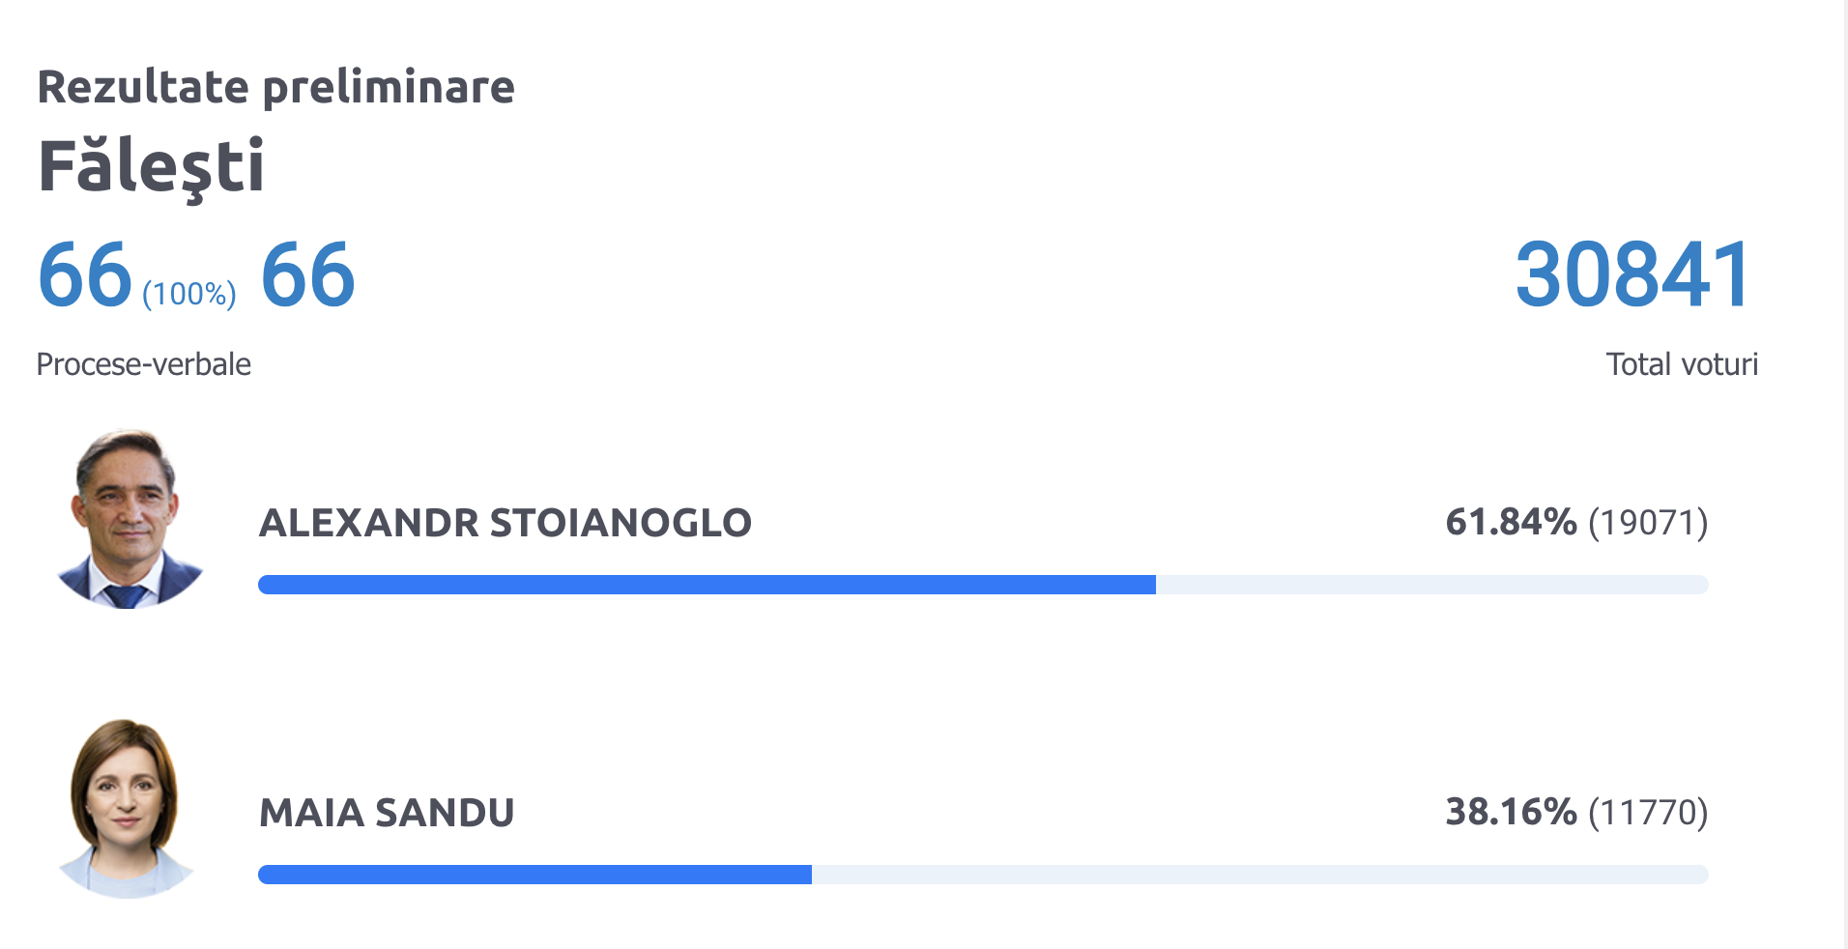Click the 11770 vote count in parentheses

click(1648, 813)
